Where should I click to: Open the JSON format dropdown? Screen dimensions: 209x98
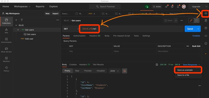pos(115,71)
